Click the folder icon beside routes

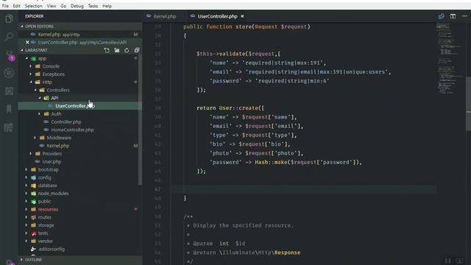coord(34,218)
